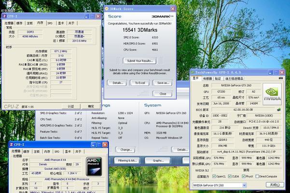This screenshot has height=193, width=290.
Task: Click the GT200 GPU field in GPU-Z
Action: 221,92
